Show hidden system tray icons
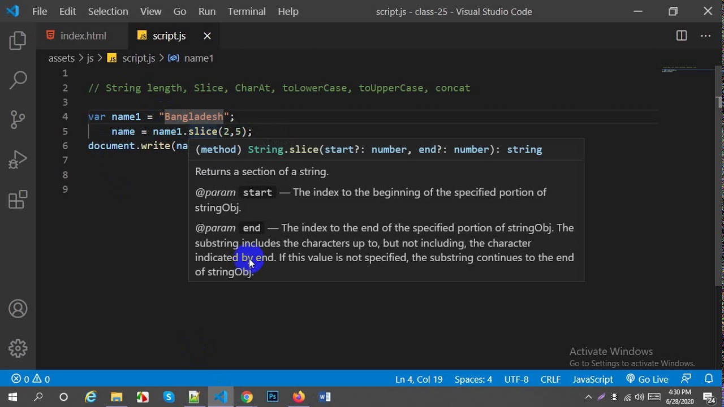The width and height of the screenshot is (724, 407). pos(588,397)
